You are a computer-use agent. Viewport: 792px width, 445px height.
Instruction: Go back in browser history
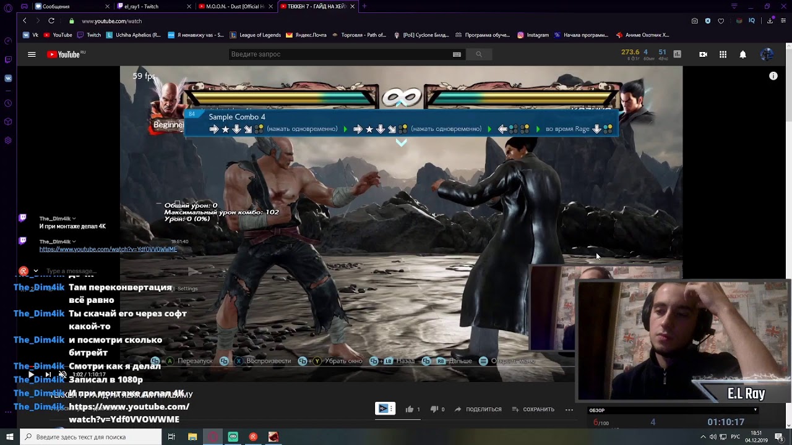25,21
